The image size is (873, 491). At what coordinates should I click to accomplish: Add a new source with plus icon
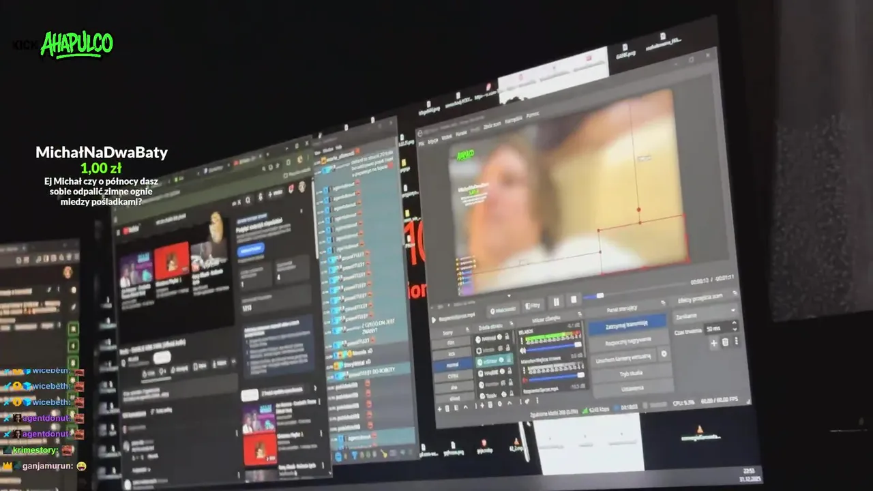pos(482,405)
